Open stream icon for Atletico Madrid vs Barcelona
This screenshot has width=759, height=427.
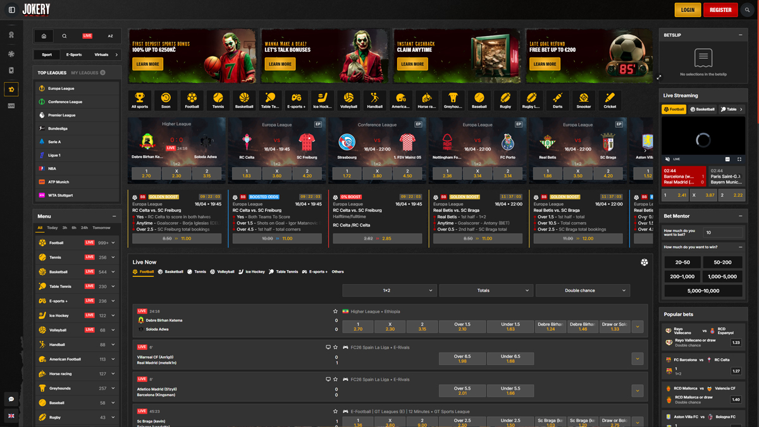[328, 380]
